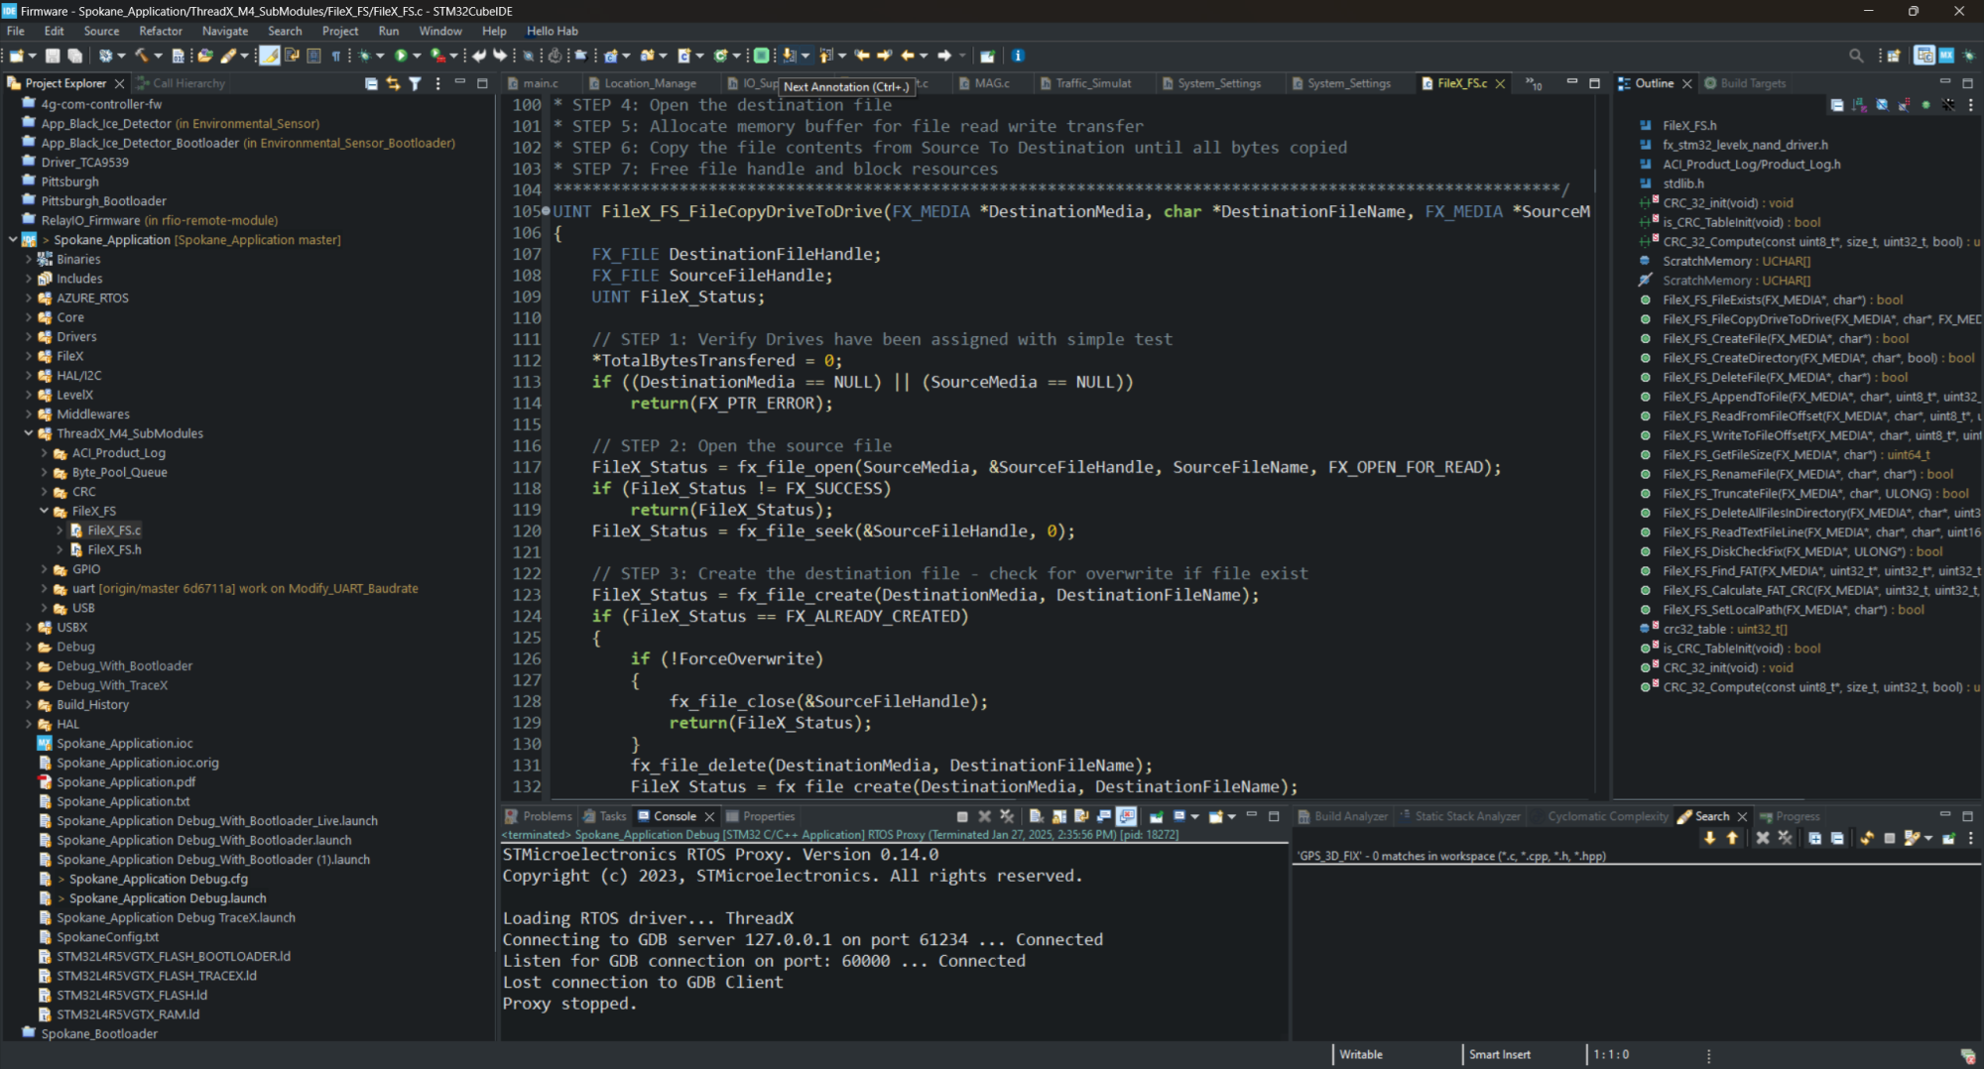Screen dimensions: 1984x1069
Task: Open the Refactor menu
Action: 160,31
